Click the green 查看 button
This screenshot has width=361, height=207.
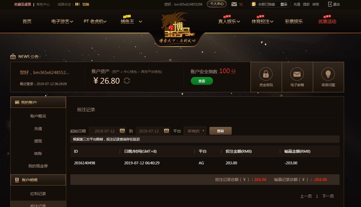pos(202,81)
